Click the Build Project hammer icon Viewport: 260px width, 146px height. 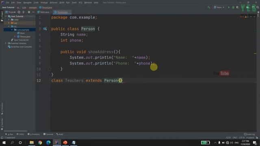[209, 7]
